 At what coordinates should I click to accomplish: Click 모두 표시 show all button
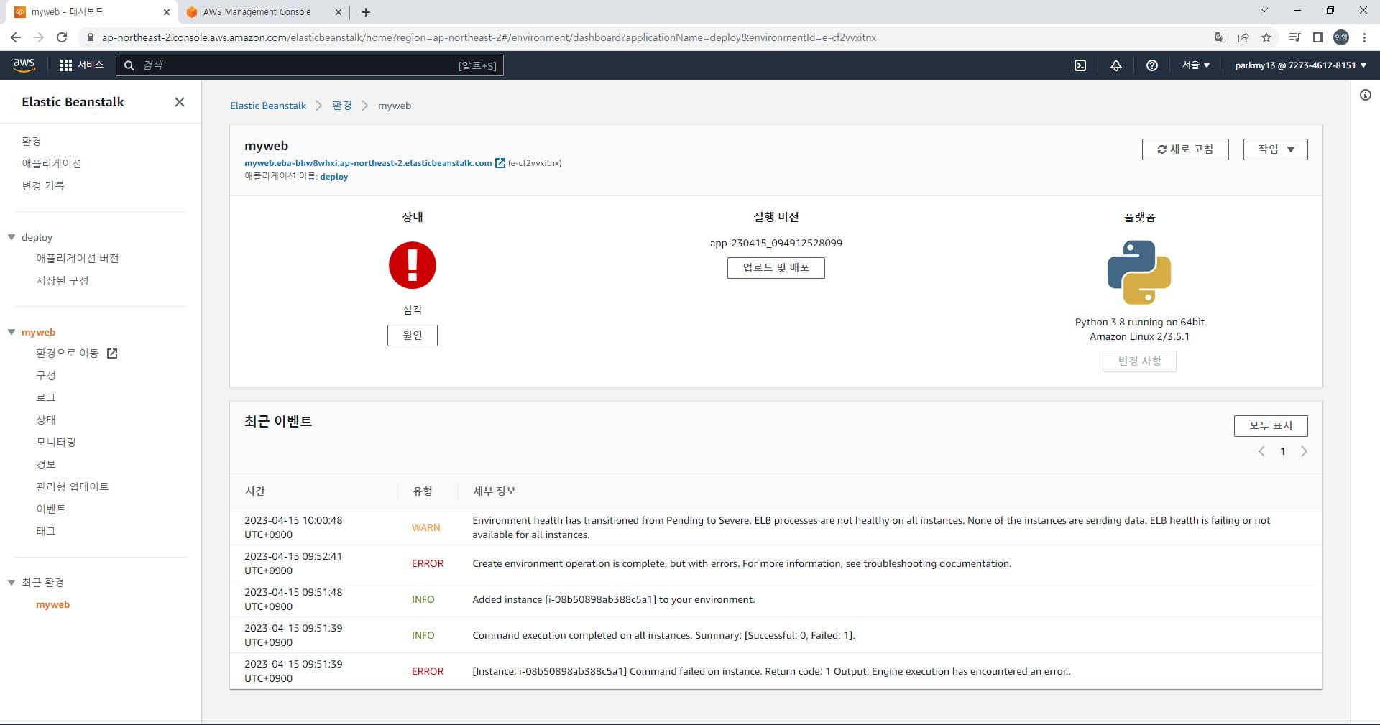tap(1271, 426)
